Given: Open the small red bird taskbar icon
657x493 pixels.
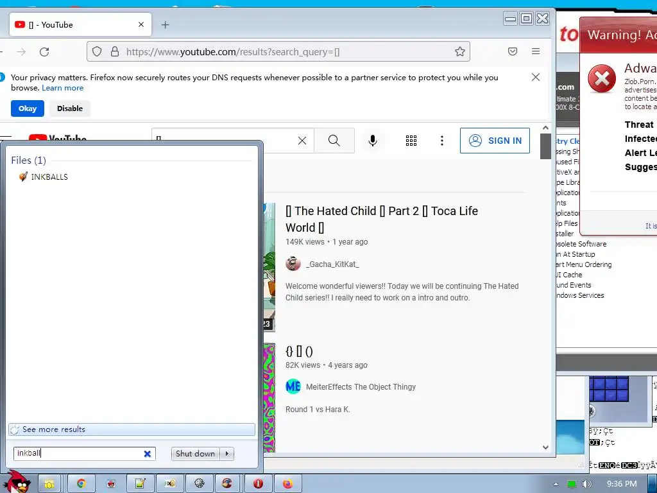Looking at the screenshot, I should (110, 484).
